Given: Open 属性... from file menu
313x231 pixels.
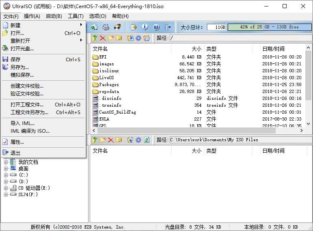Looking at the screenshot, I should click(x=43, y=142).
